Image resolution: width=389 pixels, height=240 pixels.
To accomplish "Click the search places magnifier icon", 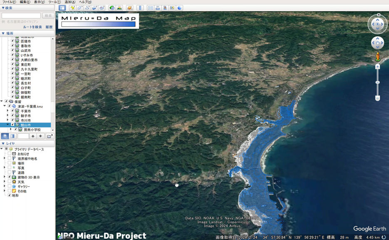I will coord(5,136).
